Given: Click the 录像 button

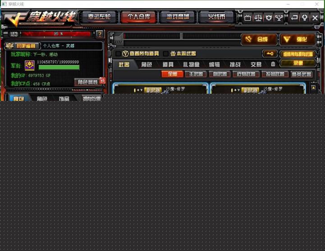Looking at the screenshot, I should tap(298, 63).
